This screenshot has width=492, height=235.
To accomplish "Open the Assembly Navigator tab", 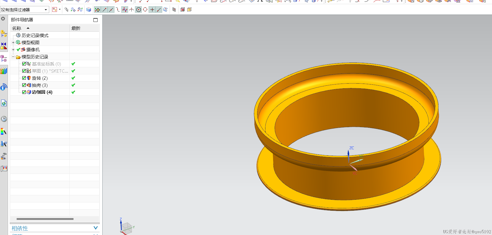I will (x=4, y=33).
